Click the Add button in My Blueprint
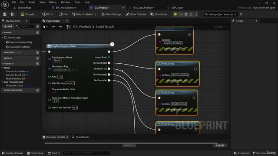The image size is (278, 156). [x=8, y=26]
